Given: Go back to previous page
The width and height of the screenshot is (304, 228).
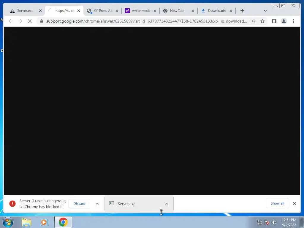Looking at the screenshot, I should [11, 21].
